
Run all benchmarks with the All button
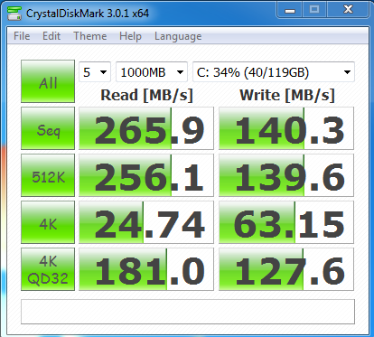tap(48, 81)
